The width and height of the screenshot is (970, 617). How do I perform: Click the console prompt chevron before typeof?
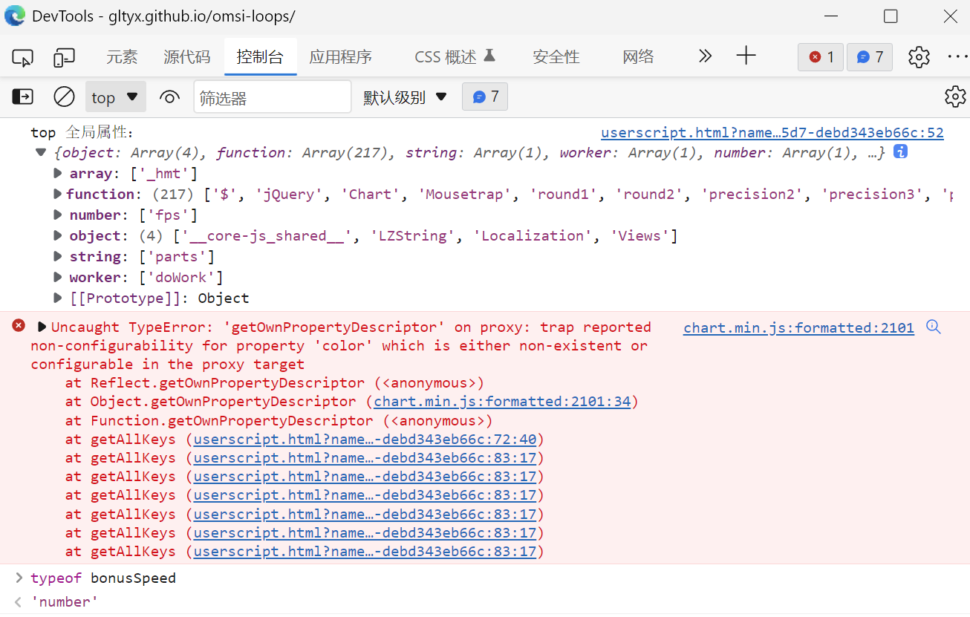(19, 578)
